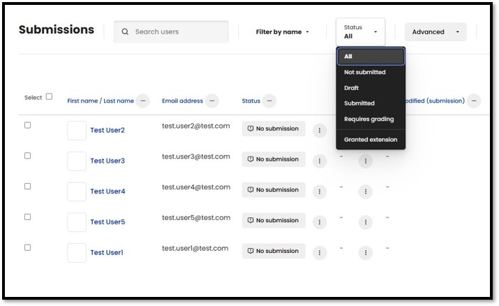
Task: Open the three-dot menu beside Test User1's status
Action: pos(320,253)
